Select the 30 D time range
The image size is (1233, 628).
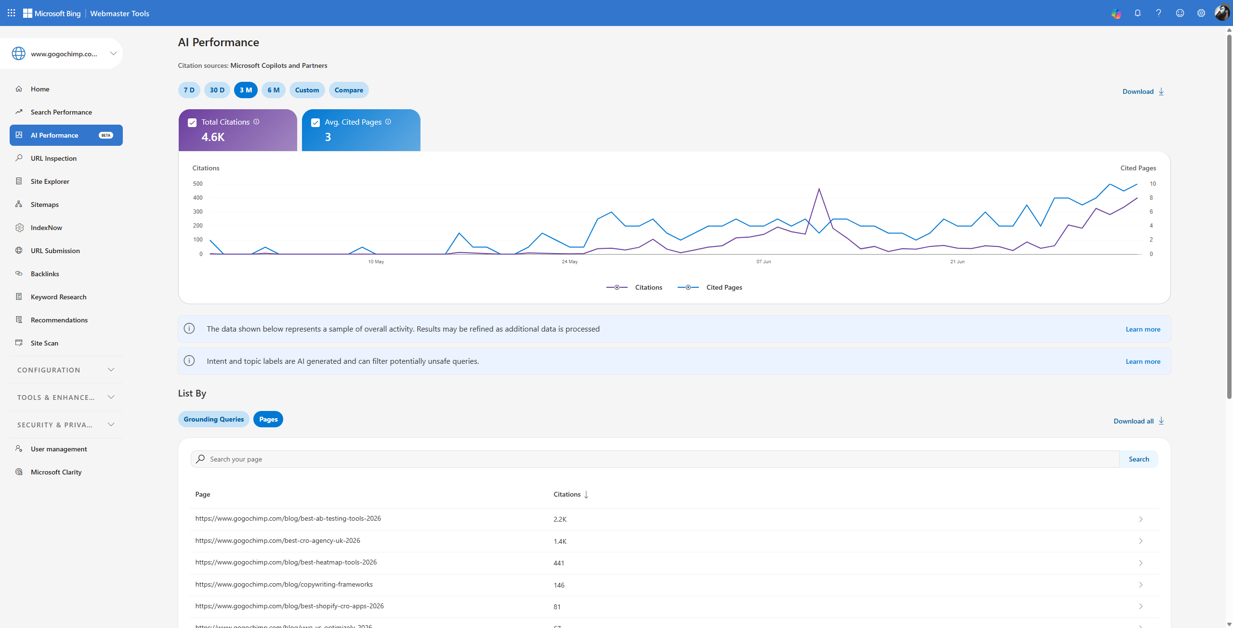[217, 90]
